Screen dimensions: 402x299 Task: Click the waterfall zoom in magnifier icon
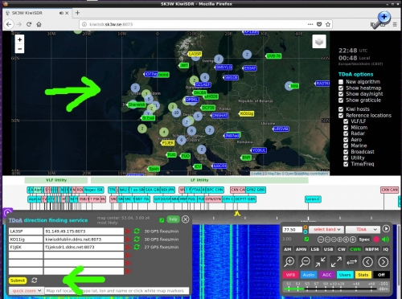[x=289, y=261]
